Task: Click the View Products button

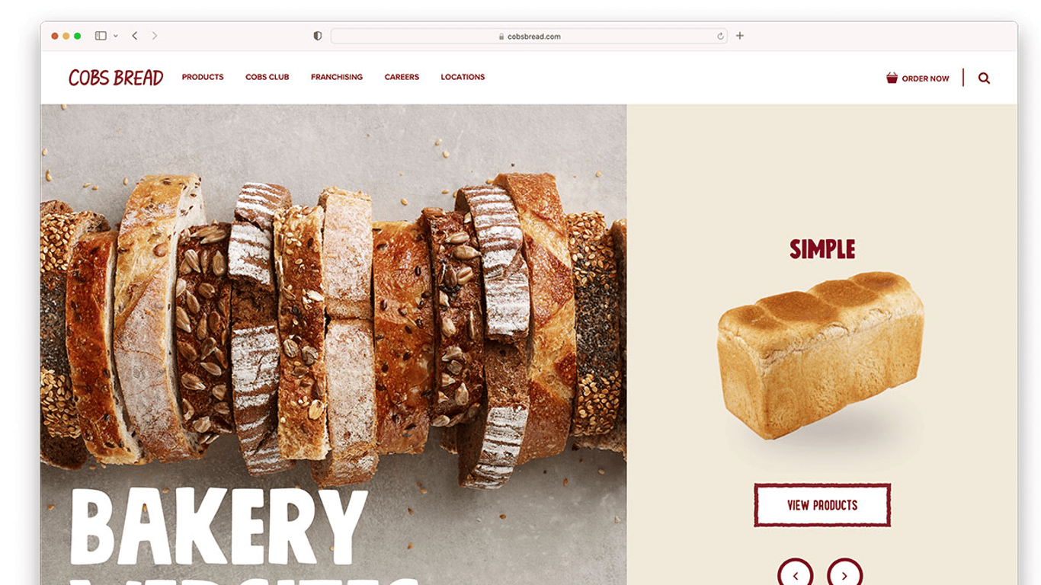Action: click(x=822, y=505)
